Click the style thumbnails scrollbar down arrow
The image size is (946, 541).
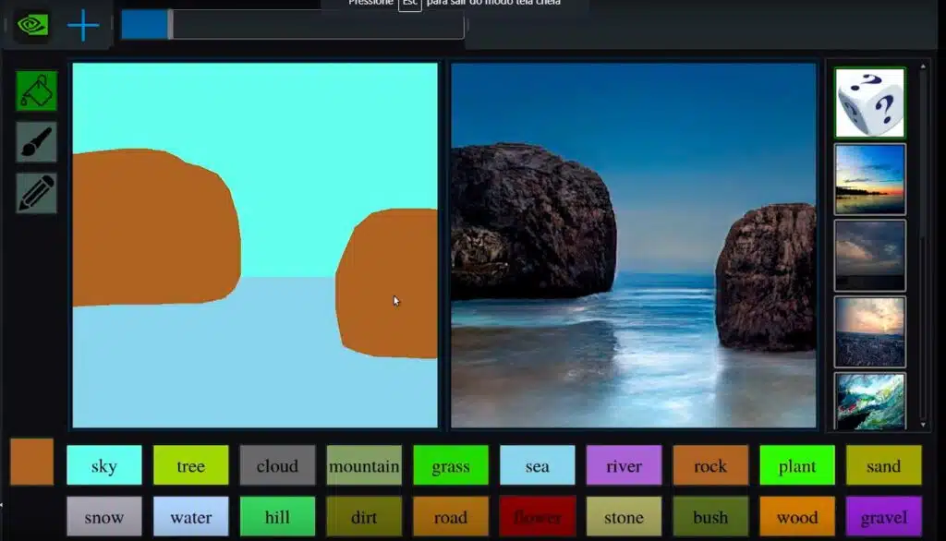point(921,424)
